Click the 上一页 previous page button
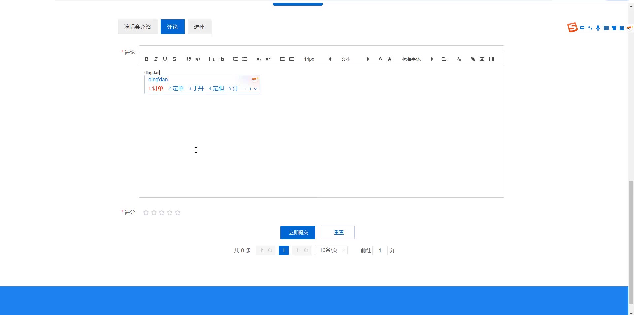Viewport: 634px width, 315px height. 265,250
